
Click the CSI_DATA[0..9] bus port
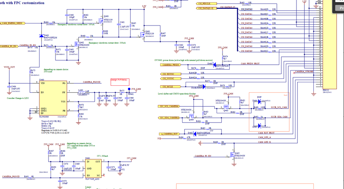pos(207,8)
